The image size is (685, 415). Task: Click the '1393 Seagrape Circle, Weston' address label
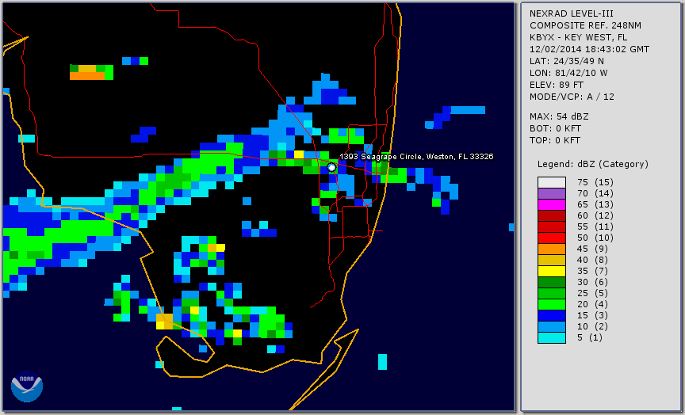pos(416,157)
